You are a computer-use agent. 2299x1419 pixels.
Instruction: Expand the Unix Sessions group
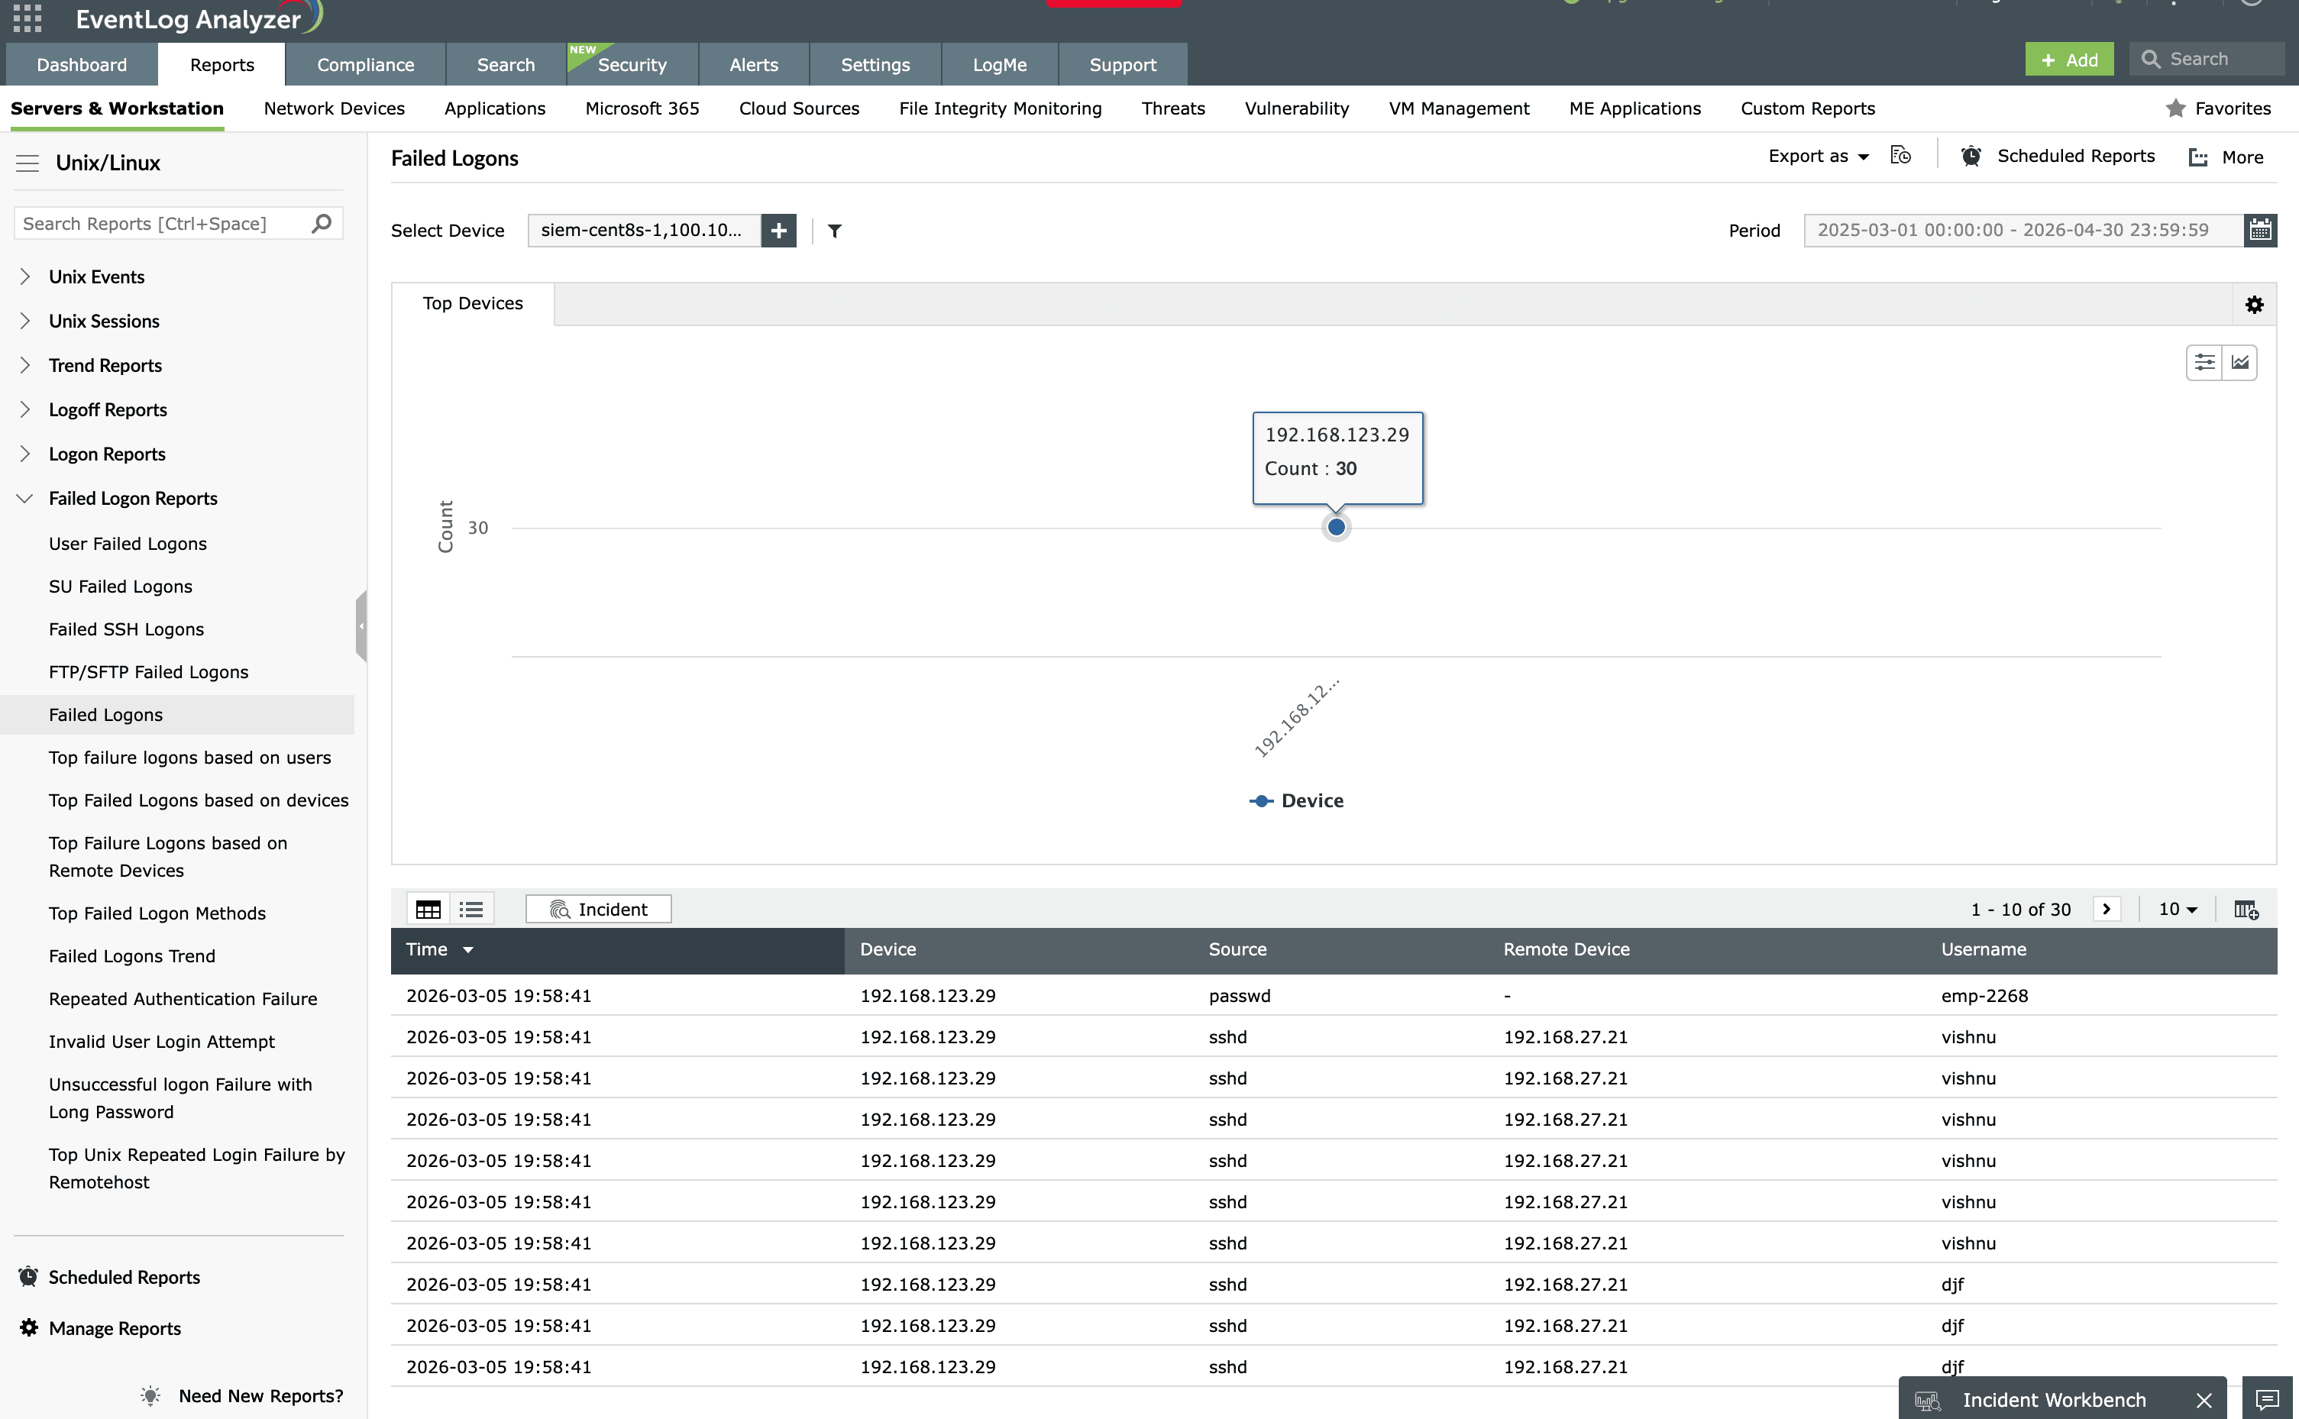click(25, 321)
